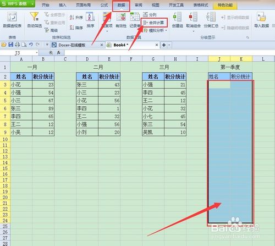Screen dimensions: 275x246
Task: Click the select-all corner box
Action: coord(5,59)
